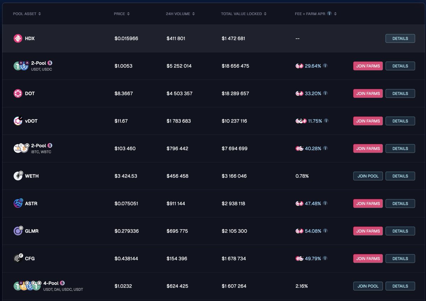
Task: Sort table by Total Value Locked column
Action: point(244,14)
